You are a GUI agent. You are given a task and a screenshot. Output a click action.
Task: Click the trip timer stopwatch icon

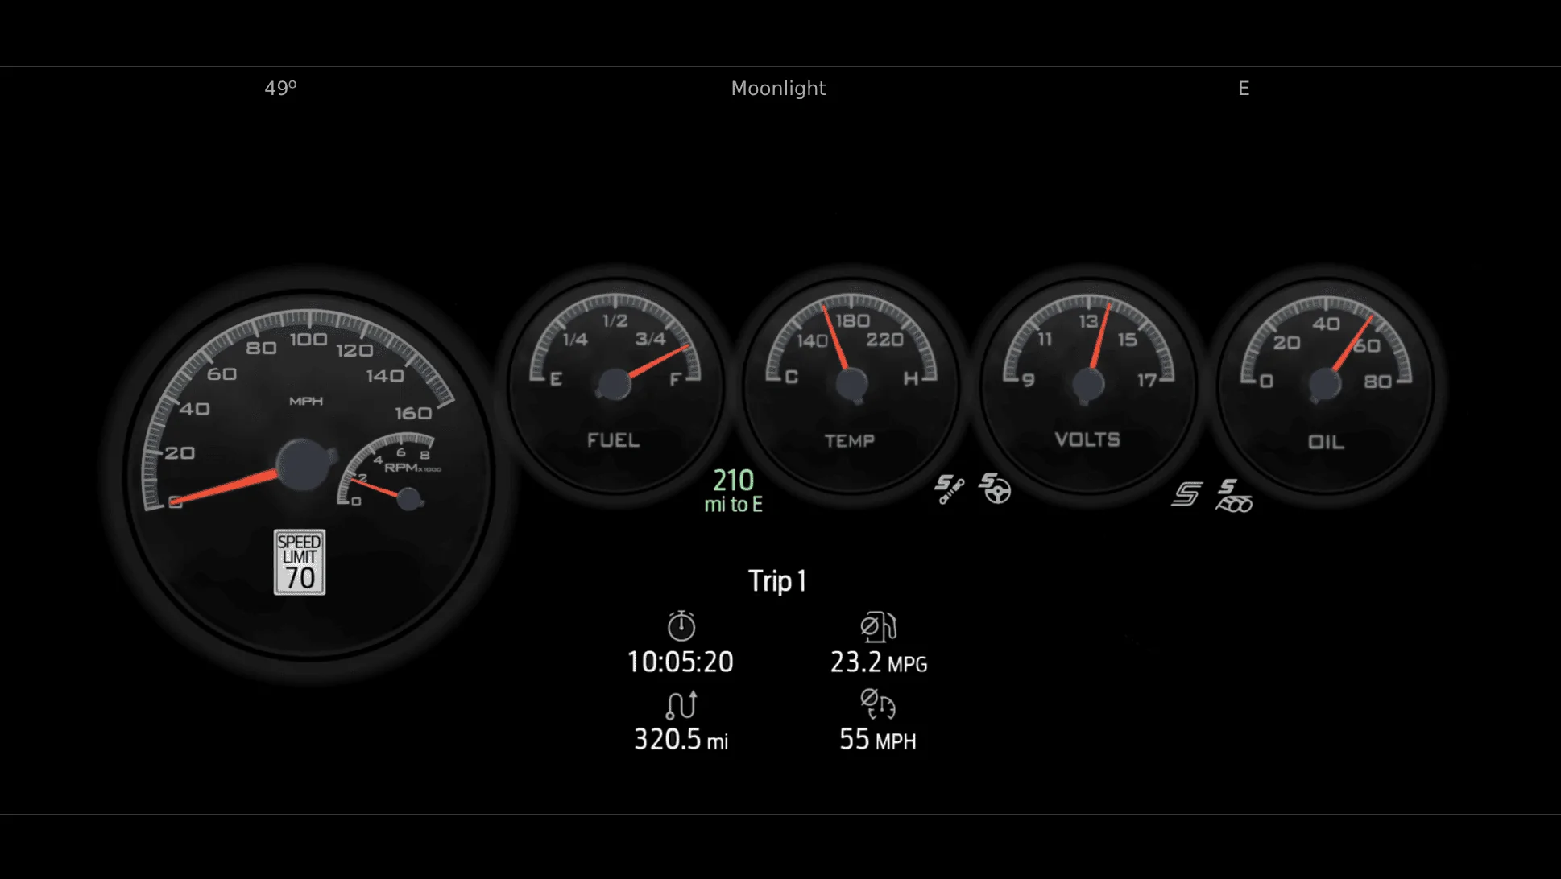pyautogui.click(x=681, y=625)
